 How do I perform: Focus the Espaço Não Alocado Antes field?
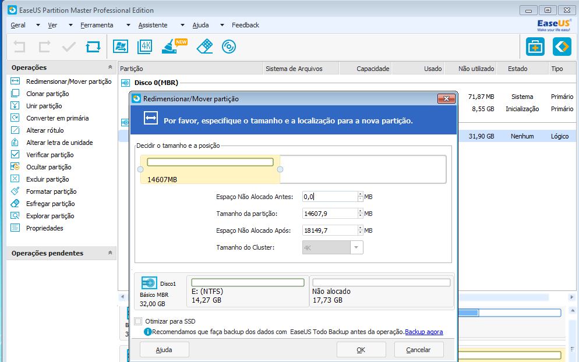tap(330, 197)
